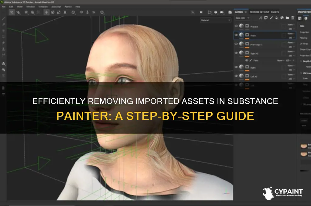The width and height of the screenshot is (311, 206).
Task: Click the vertical mirror symmetry icon
Action: [87, 12]
